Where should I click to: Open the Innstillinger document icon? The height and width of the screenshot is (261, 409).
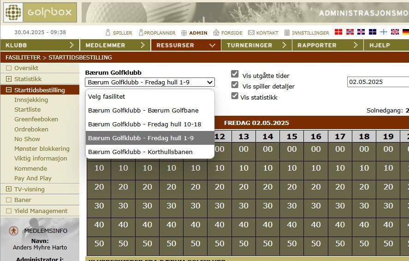287,33
